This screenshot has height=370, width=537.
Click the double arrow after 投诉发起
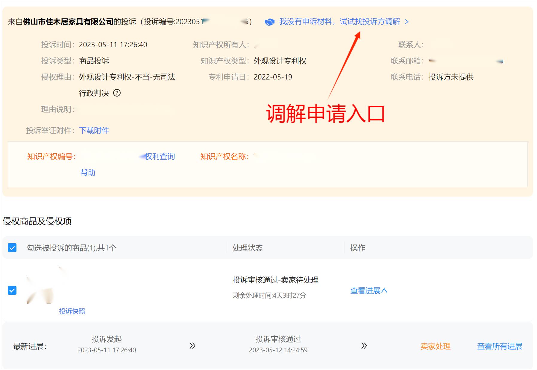coord(192,346)
